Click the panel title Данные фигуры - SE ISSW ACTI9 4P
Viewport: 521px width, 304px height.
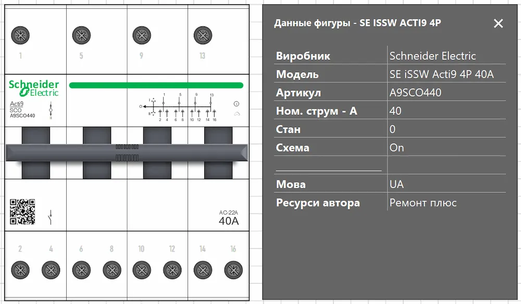coord(357,23)
